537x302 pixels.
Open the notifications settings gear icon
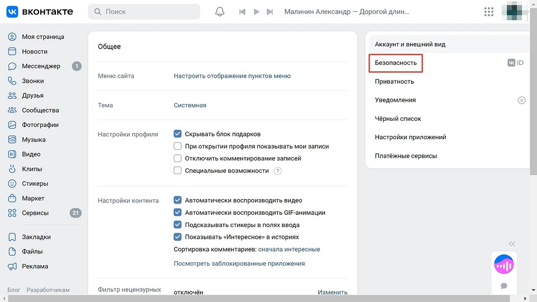[521, 100]
